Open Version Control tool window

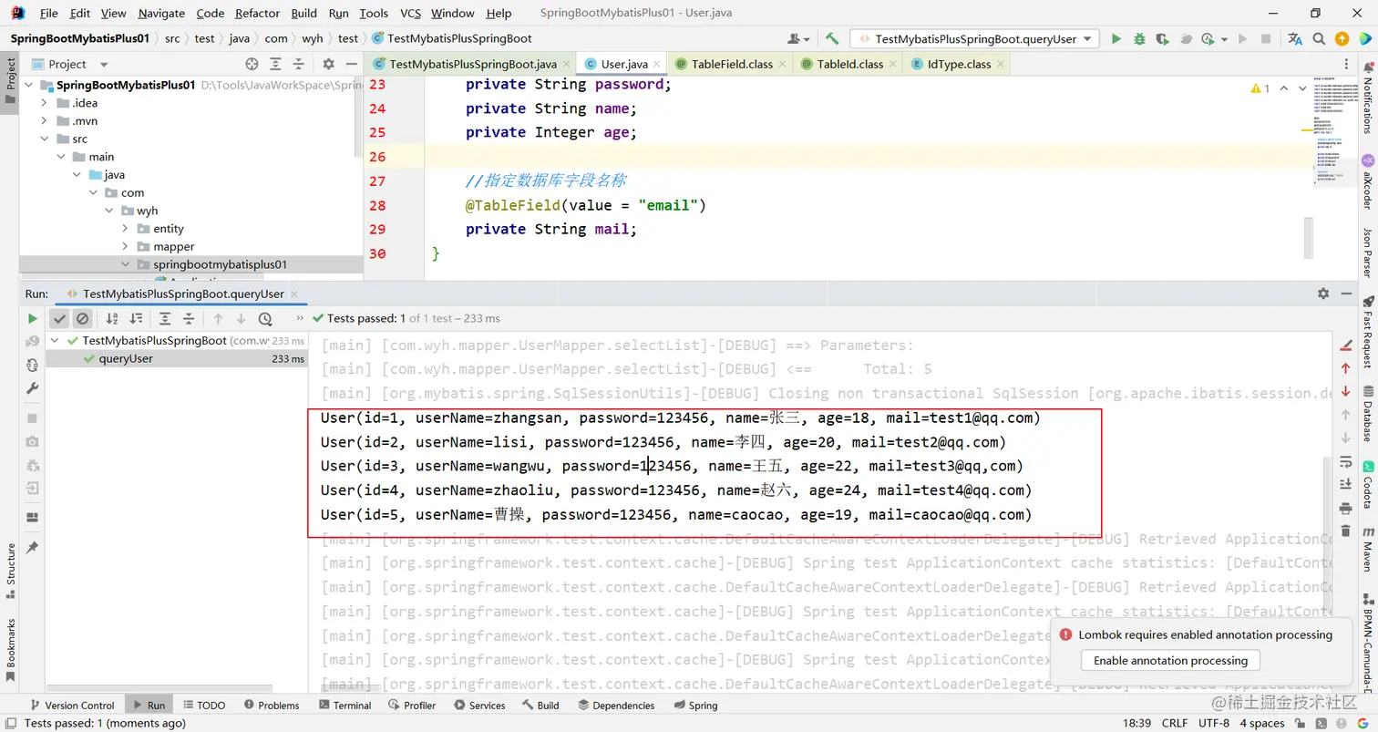(x=72, y=705)
